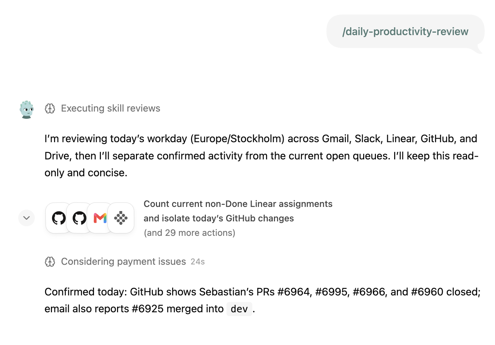Click the first GitHub action icon

click(59, 218)
